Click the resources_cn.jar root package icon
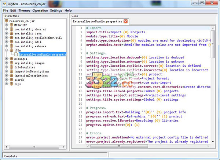Image resolution: width=220 pixels, height=160 pixels. pos(7,21)
